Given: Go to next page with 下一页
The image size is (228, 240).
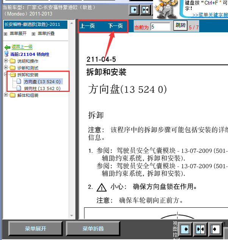Looking at the screenshot, I should pos(116,26).
